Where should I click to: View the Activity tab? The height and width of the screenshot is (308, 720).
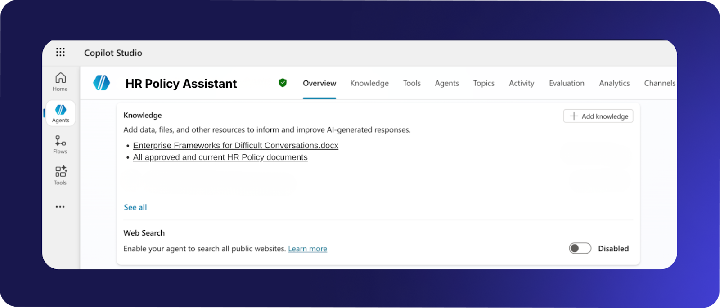pyautogui.click(x=521, y=83)
